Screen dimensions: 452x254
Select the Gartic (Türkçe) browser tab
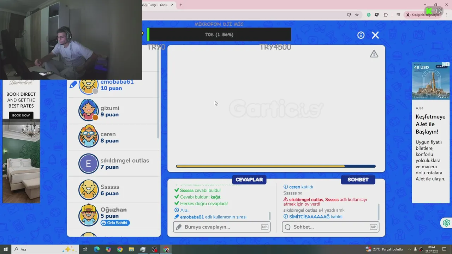(x=155, y=5)
